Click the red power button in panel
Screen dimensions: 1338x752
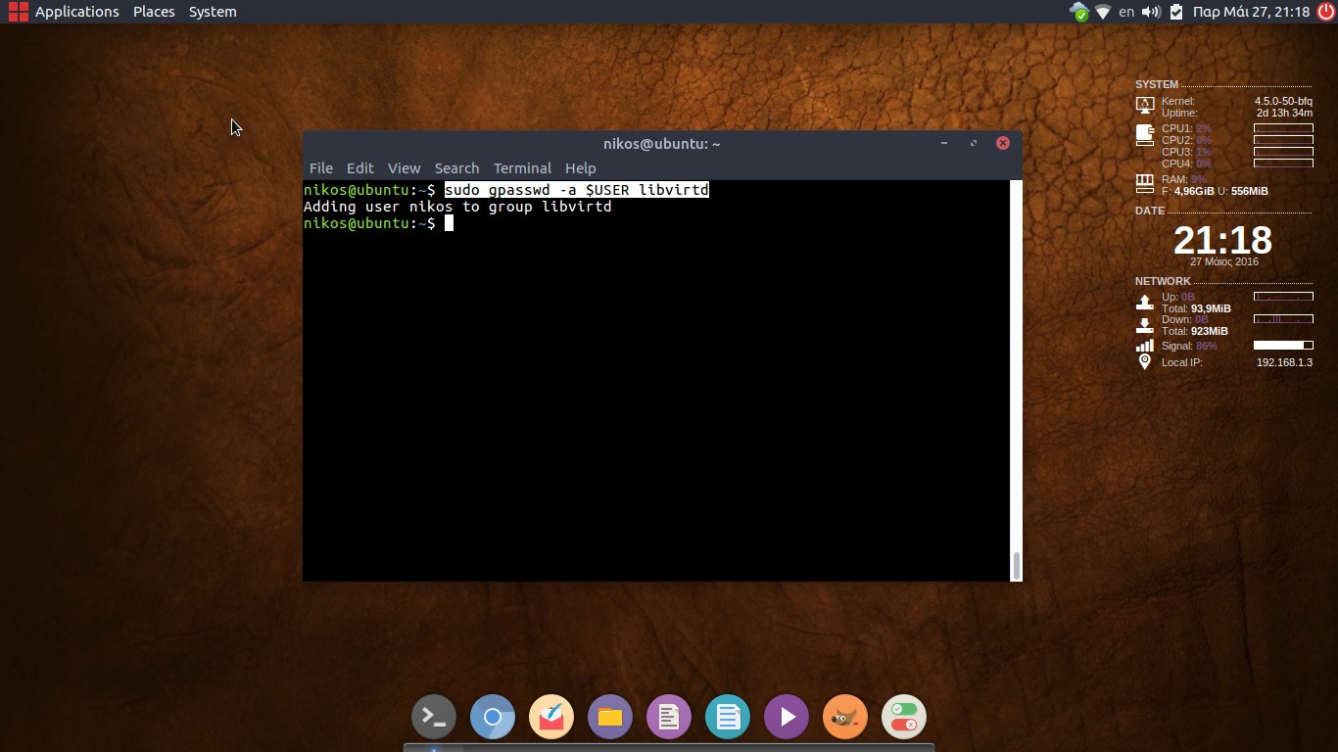click(1325, 12)
